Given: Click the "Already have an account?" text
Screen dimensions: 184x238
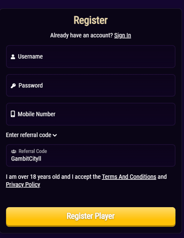Looking at the screenshot, I should 81,35.
